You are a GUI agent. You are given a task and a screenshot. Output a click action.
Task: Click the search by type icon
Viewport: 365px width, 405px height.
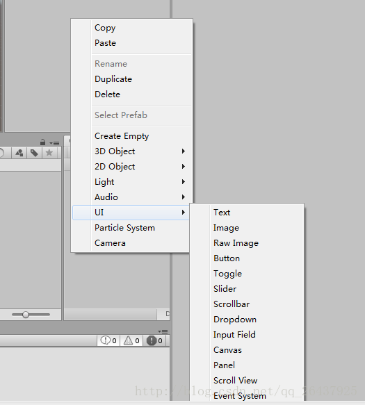19,153
